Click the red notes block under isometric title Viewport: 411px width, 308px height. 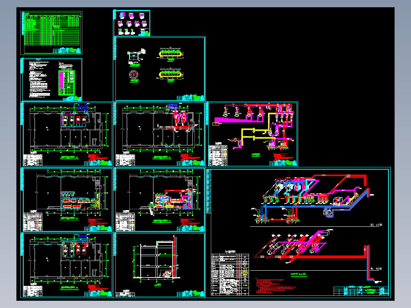275,286
